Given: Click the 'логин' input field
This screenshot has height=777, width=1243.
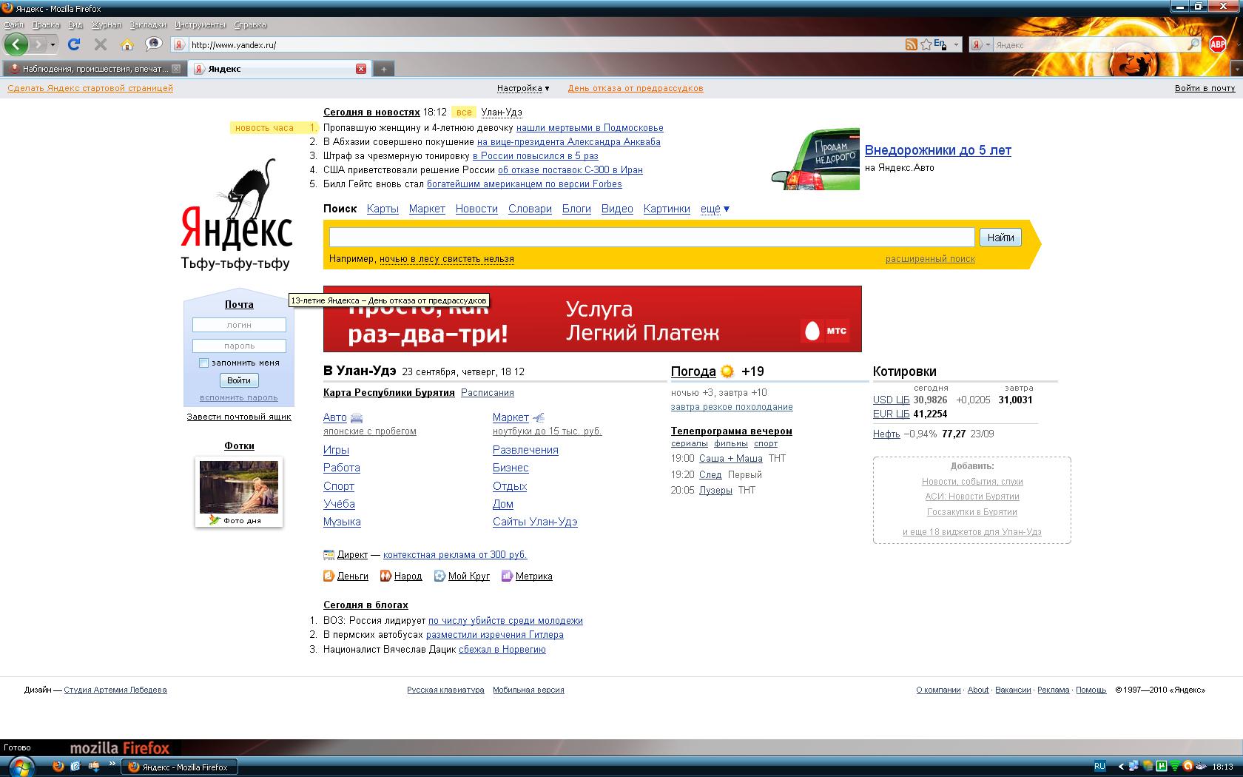Looking at the screenshot, I should click(x=239, y=325).
